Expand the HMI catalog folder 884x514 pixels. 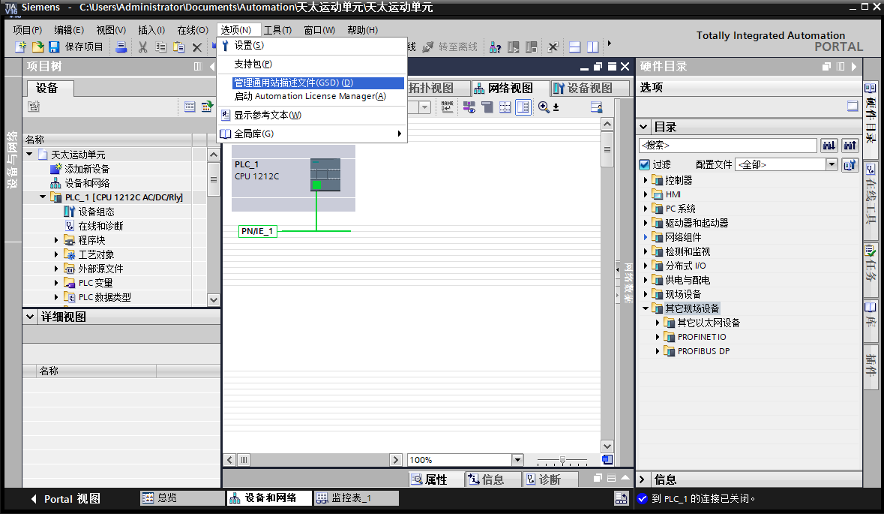pos(646,194)
